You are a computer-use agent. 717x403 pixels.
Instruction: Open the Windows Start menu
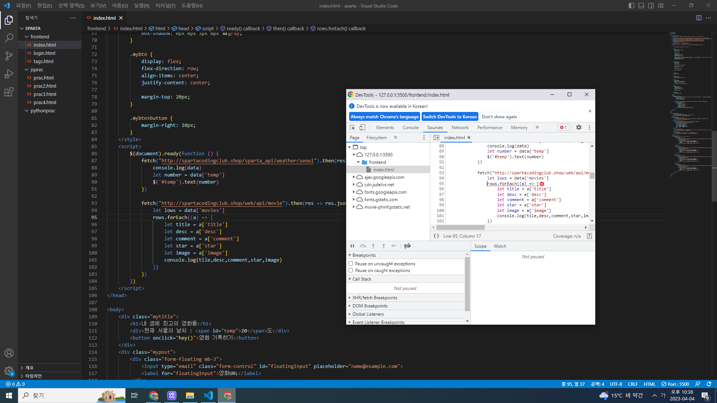[x=9, y=396]
